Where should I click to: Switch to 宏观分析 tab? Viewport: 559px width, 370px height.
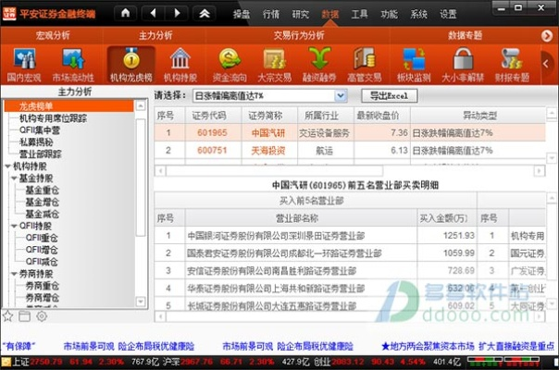[x=53, y=35]
